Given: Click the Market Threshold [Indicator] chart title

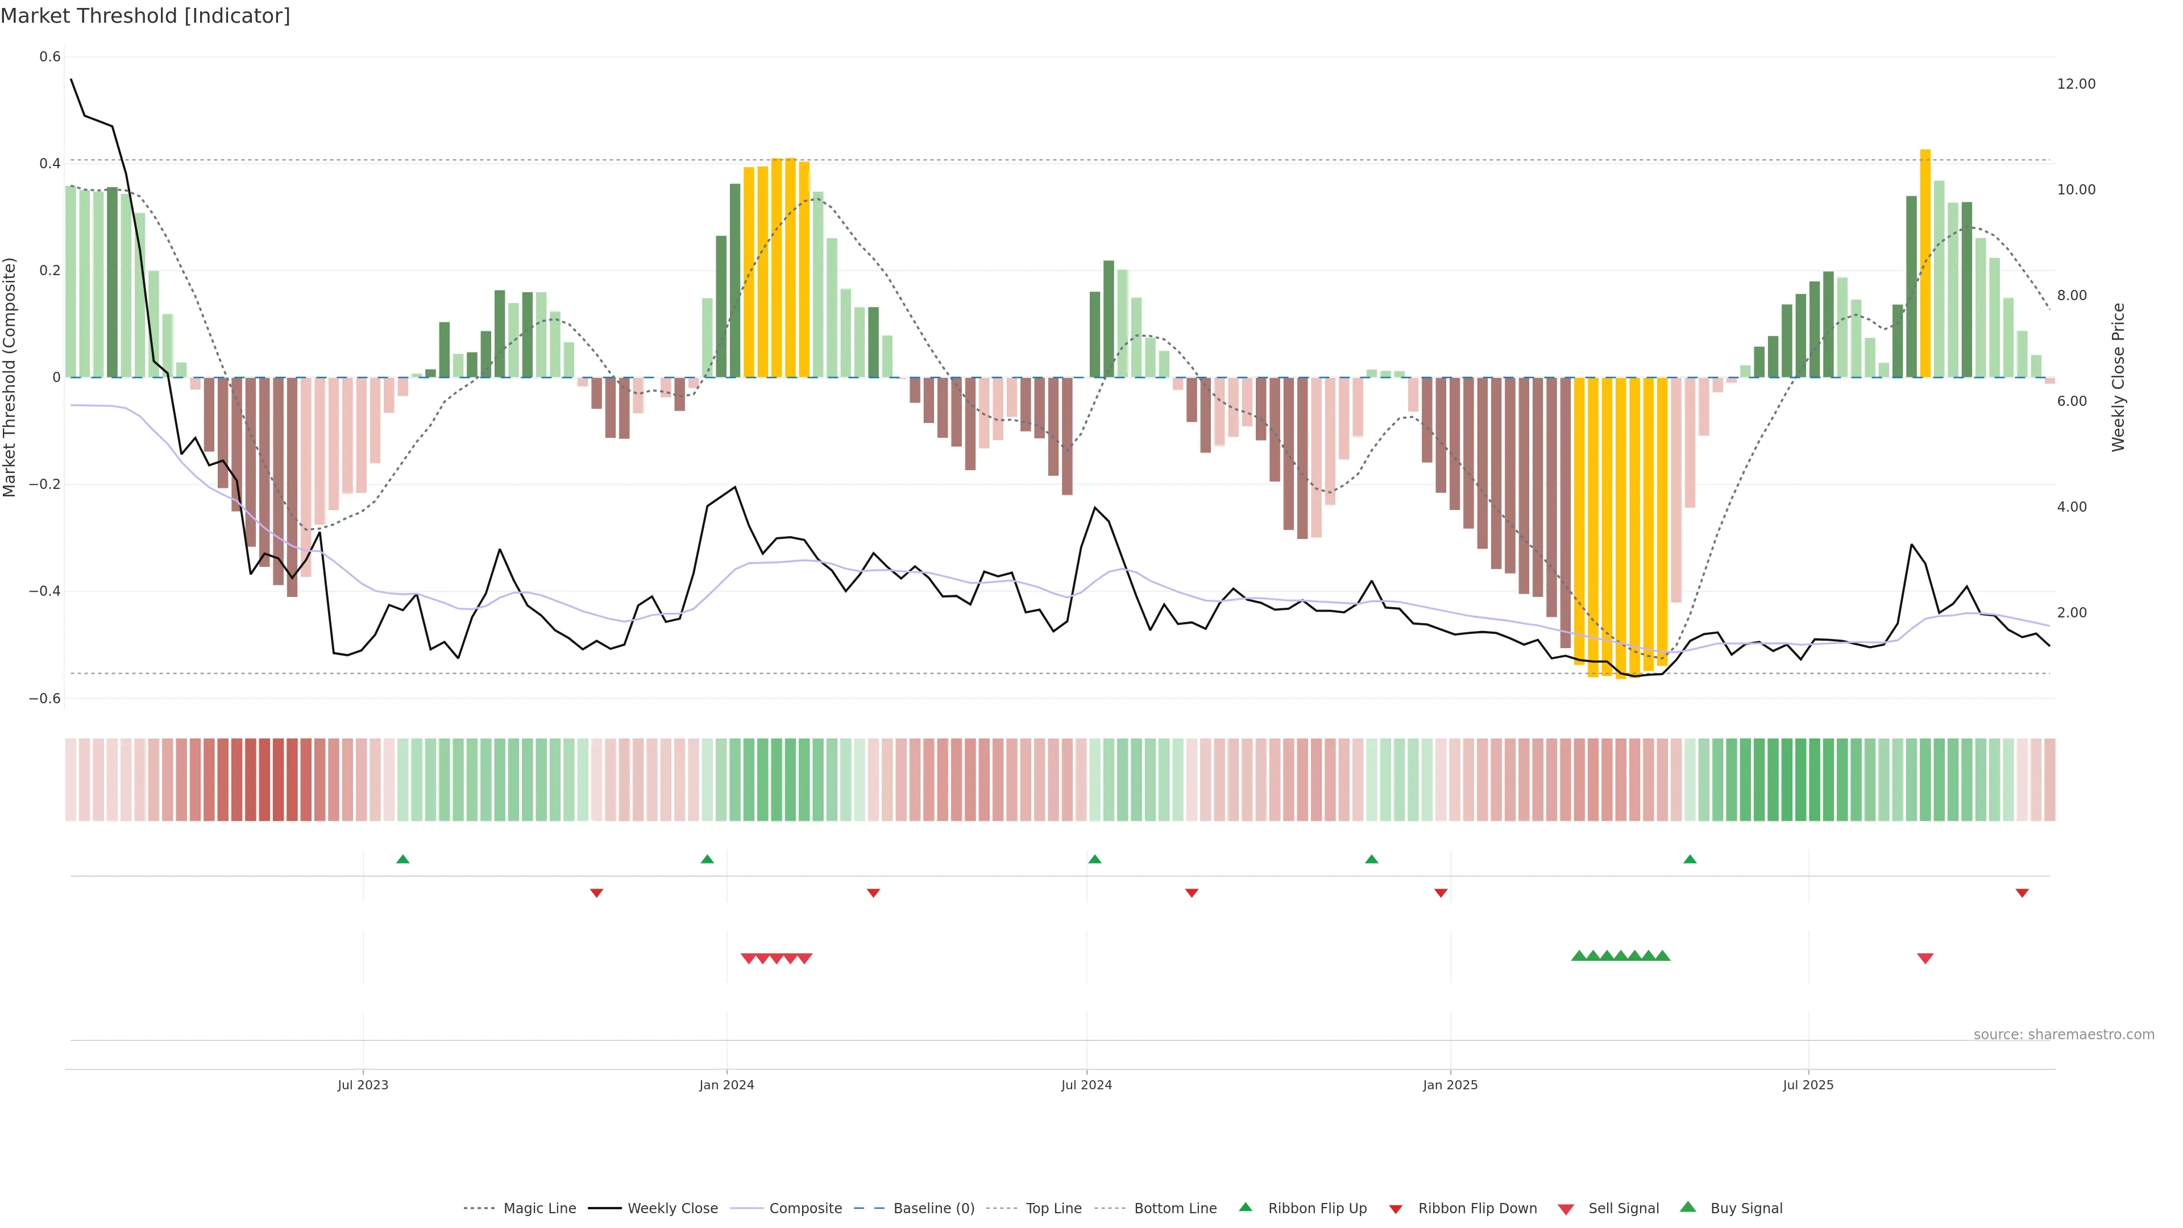Looking at the screenshot, I should (145, 16).
